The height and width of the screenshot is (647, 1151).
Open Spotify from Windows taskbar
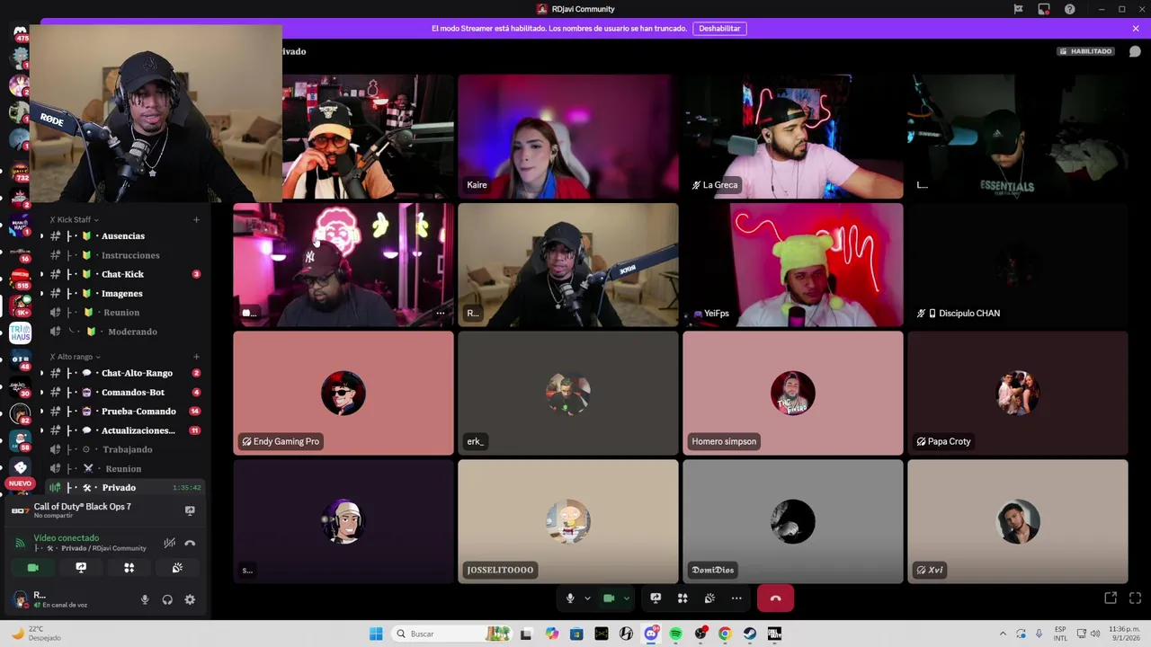click(675, 634)
